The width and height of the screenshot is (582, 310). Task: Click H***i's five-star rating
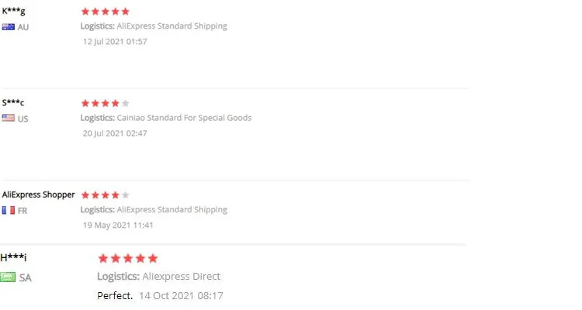click(127, 258)
